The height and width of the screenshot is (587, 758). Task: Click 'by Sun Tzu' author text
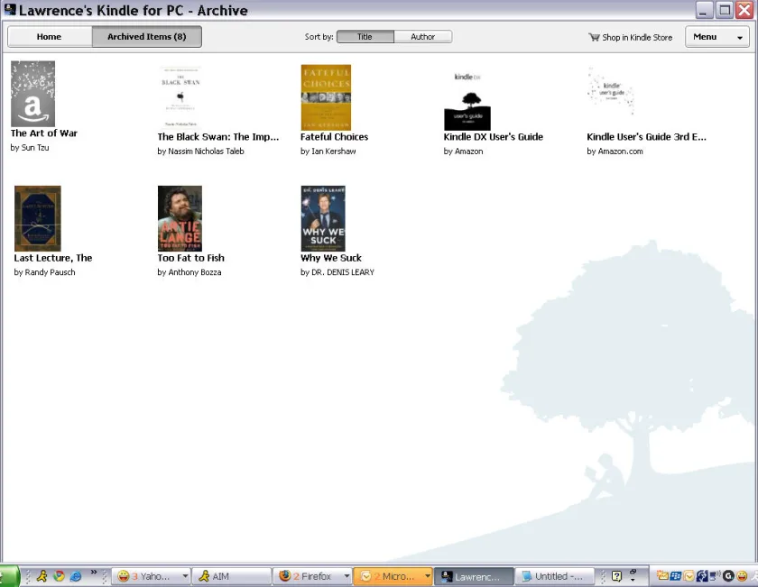30,148
